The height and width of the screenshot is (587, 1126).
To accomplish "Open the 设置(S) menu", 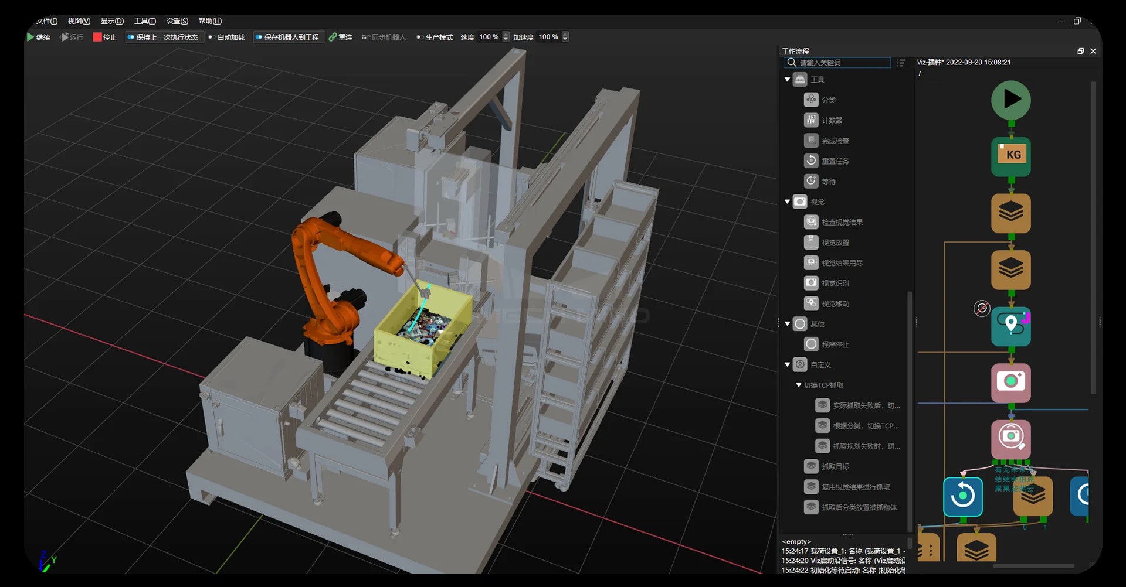I will (177, 21).
